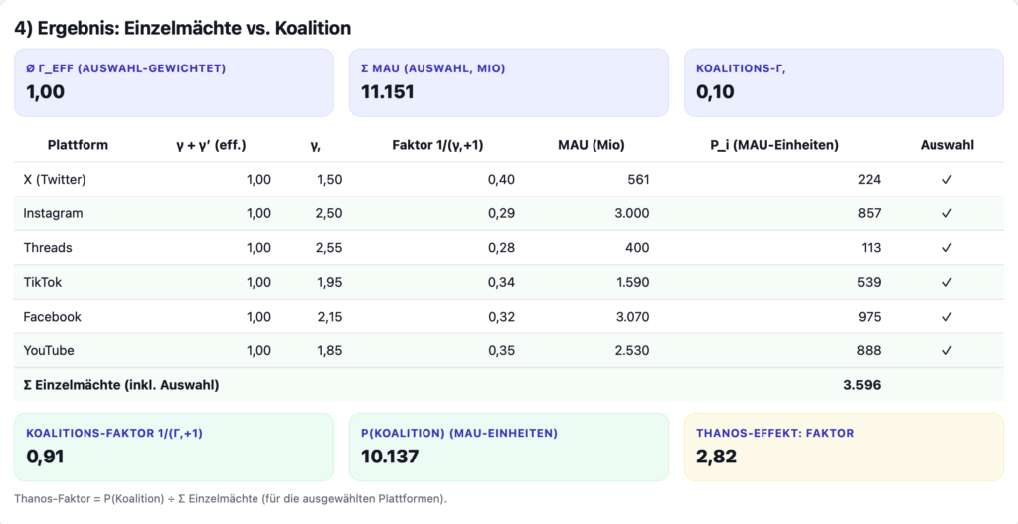Toggle the Auswahl checkmark for Threads
The image size is (1018, 524).
pyautogui.click(x=946, y=248)
